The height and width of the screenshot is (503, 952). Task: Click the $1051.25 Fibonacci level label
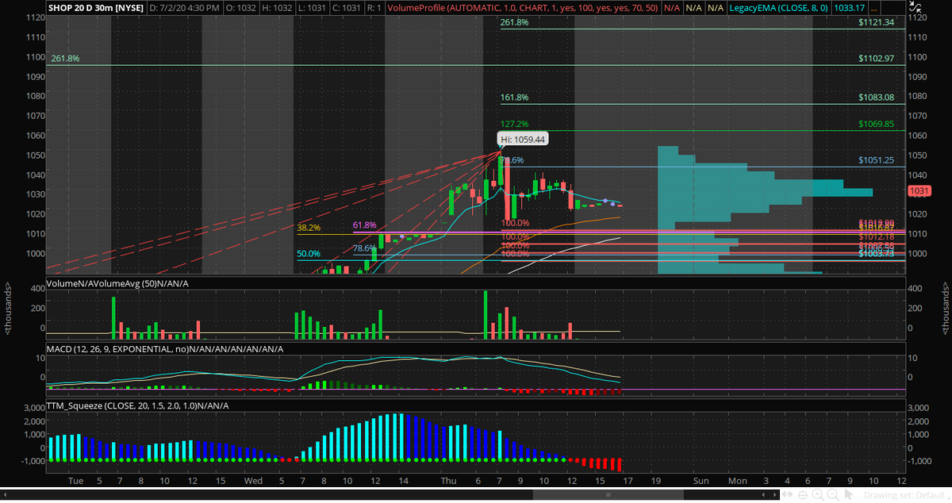pos(876,160)
